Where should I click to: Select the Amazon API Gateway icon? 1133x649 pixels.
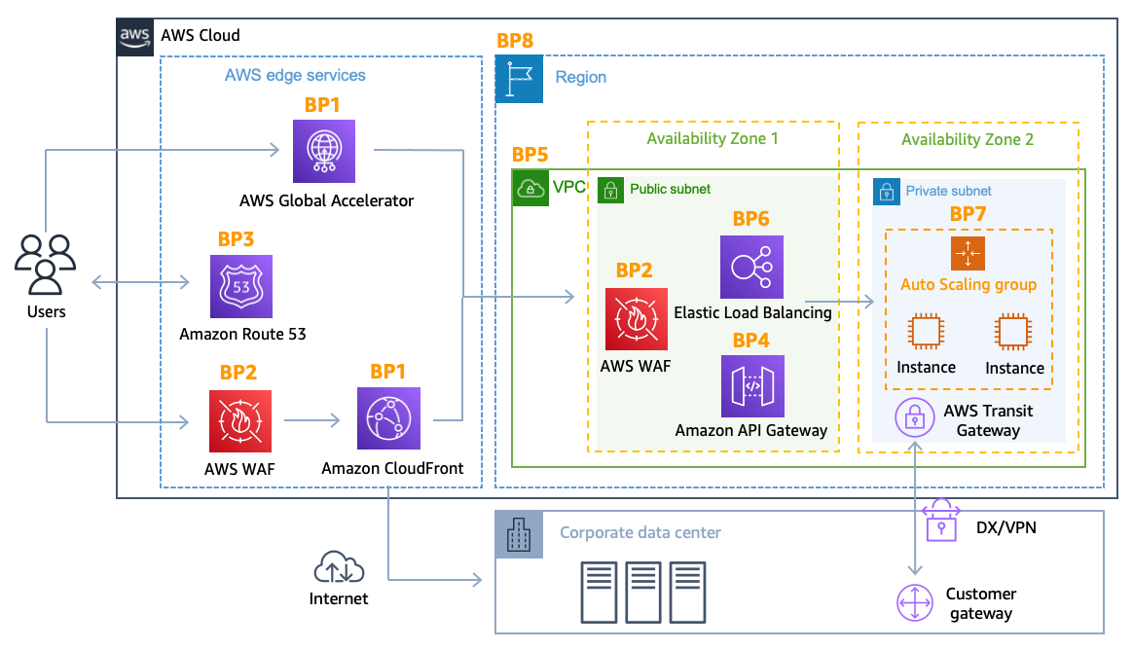pos(751,386)
